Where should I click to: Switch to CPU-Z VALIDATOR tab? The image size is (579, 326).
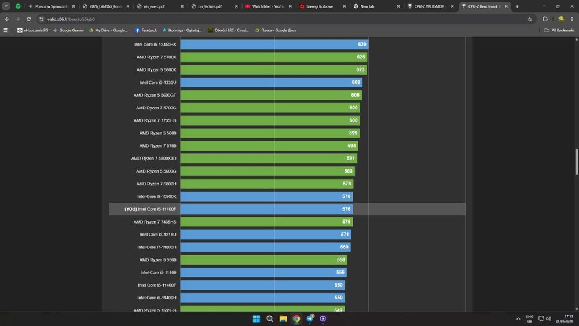pyautogui.click(x=430, y=6)
